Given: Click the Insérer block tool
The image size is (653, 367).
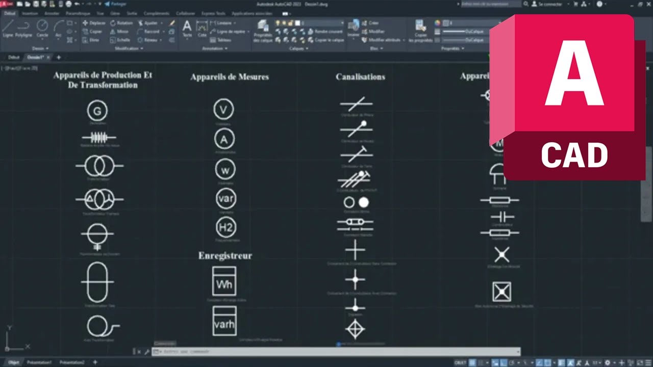Looking at the screenshot, I should (354, 29).
